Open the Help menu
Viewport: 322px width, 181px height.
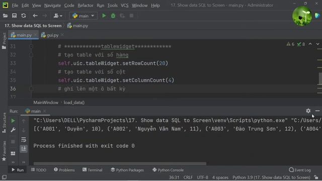[155, 6]
